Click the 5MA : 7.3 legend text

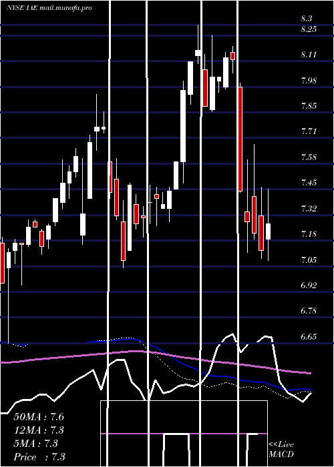(36, 444)
